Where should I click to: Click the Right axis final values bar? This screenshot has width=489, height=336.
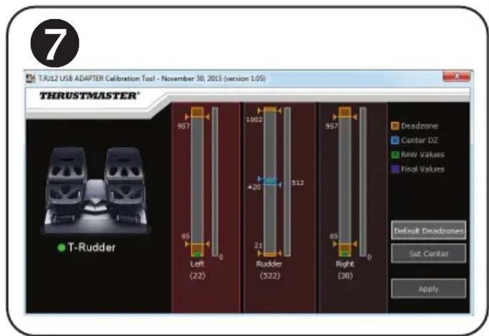[x=363, y=182]
